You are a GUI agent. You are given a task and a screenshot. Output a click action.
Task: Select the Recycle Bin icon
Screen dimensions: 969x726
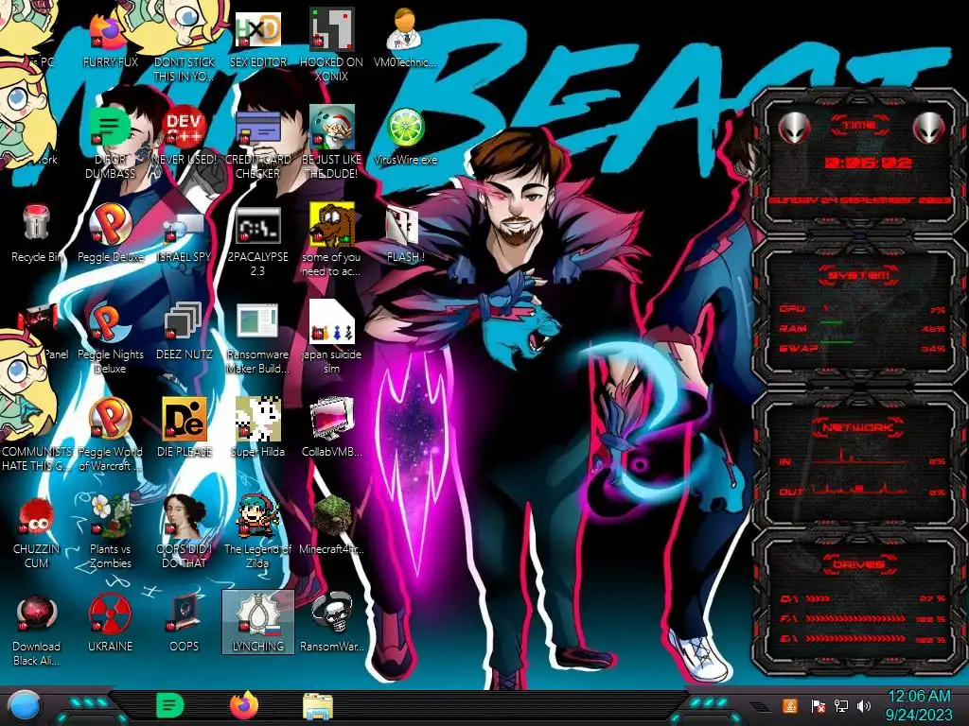coord(37,234)
